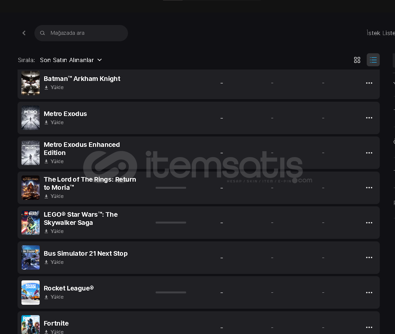The height and width of the screenshot is (334, 395).
Task: Switch to grid view layout
Action: point(357,60)
